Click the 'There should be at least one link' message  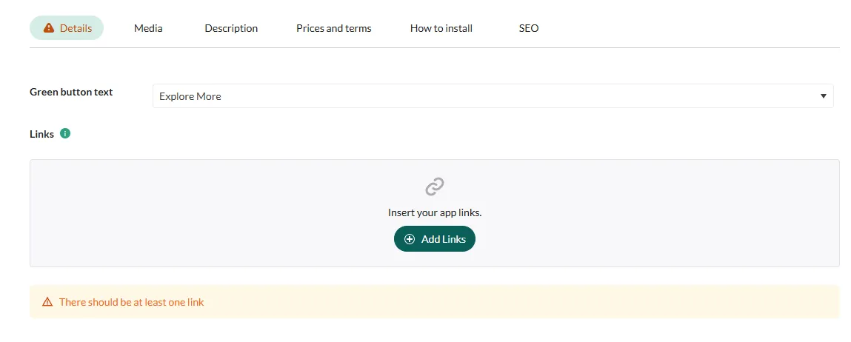pyautogui.click(x=131, y=302)
